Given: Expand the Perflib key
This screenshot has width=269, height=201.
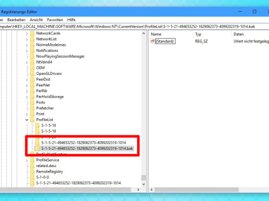Looking at the screenshot, I should tap(26, 91).
